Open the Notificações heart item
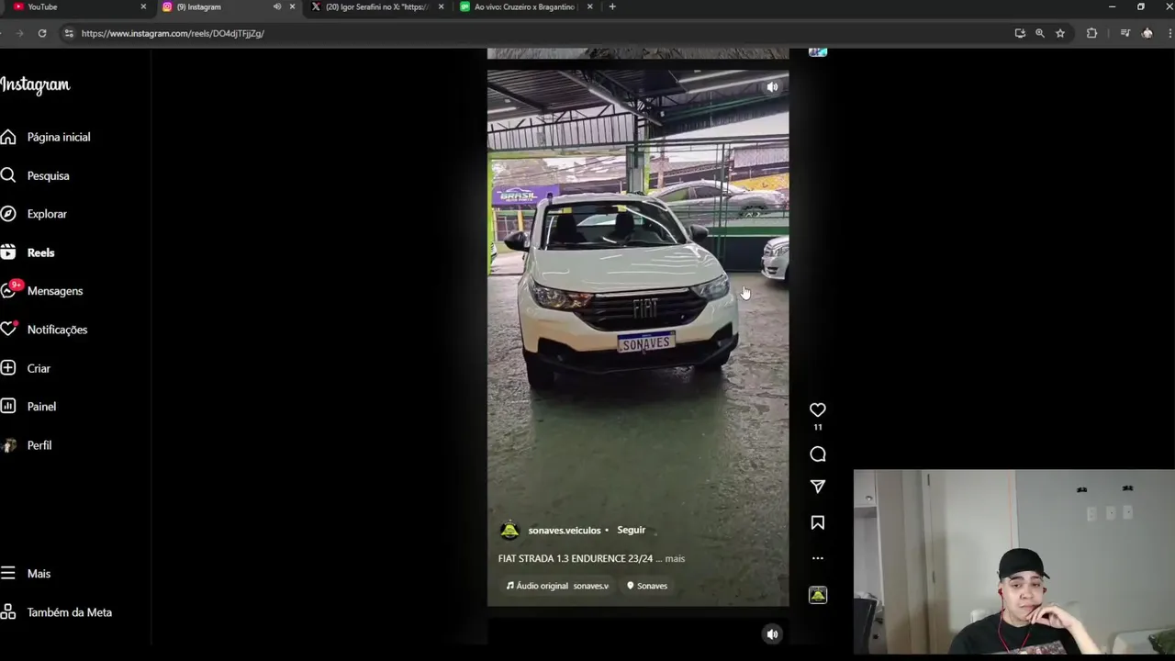1175x661 pixels. pyautogui.click(x=44, y=330)
